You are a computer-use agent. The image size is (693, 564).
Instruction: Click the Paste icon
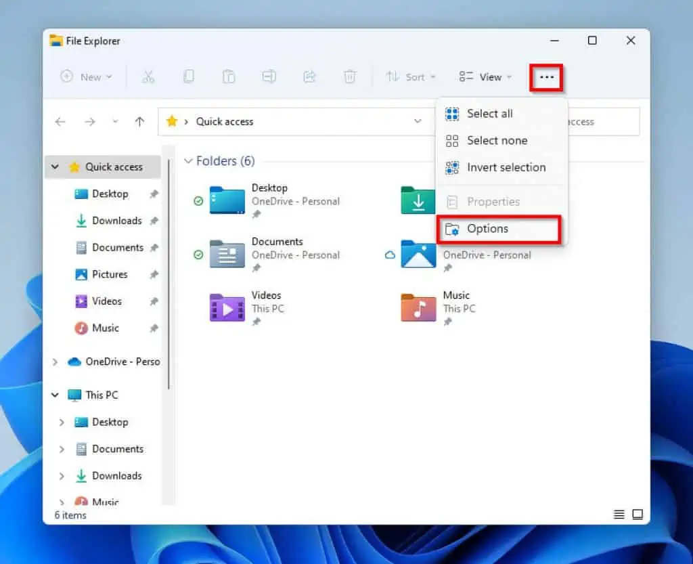[x=229, y=77]
